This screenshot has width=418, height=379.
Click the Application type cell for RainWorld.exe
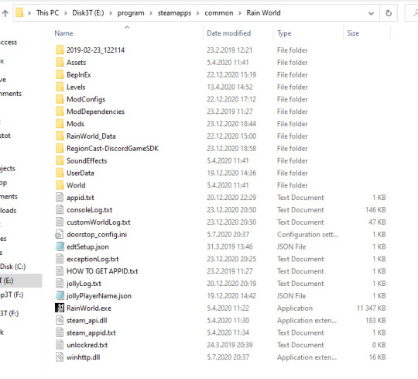tap(295, 308)
